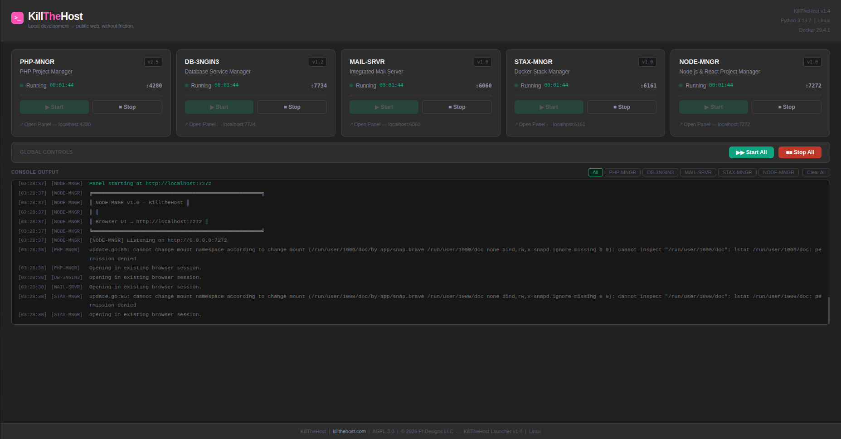Click the console output scrollbar
841x439 pixels.
tap(828, 310)
